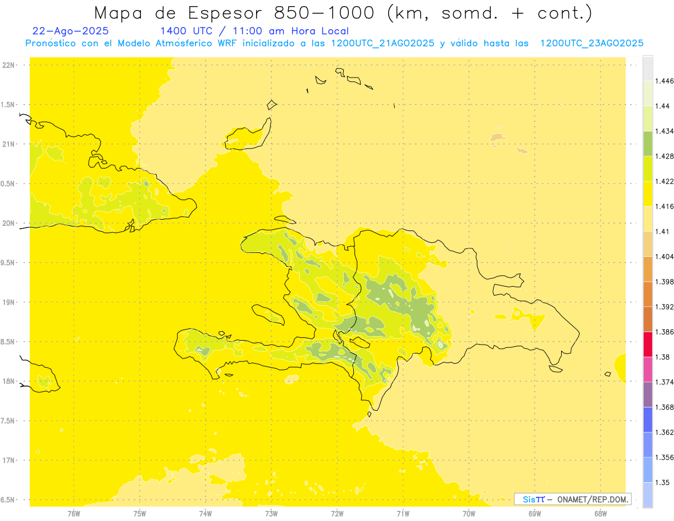Click the 21N latitude axis label
Screen dimensions: 674x521
coord(9,144)
